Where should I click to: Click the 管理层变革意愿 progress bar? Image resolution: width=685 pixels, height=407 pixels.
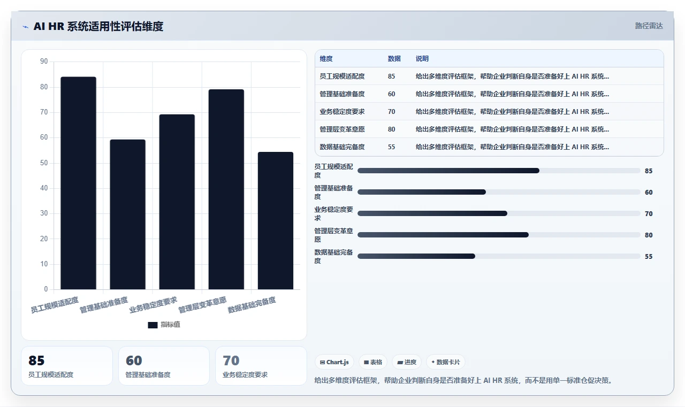(499, 235)
